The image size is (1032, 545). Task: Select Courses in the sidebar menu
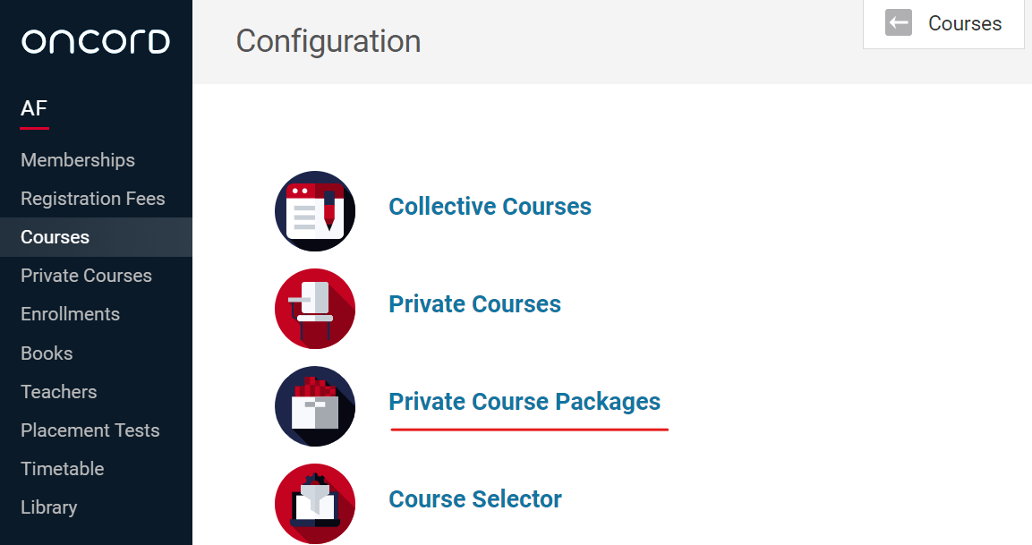coord(55,237)
